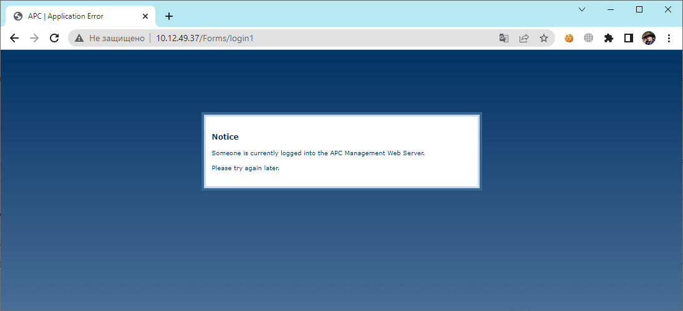
Task: Open the Chrome three-dot menu
Action: click(669, 38)
